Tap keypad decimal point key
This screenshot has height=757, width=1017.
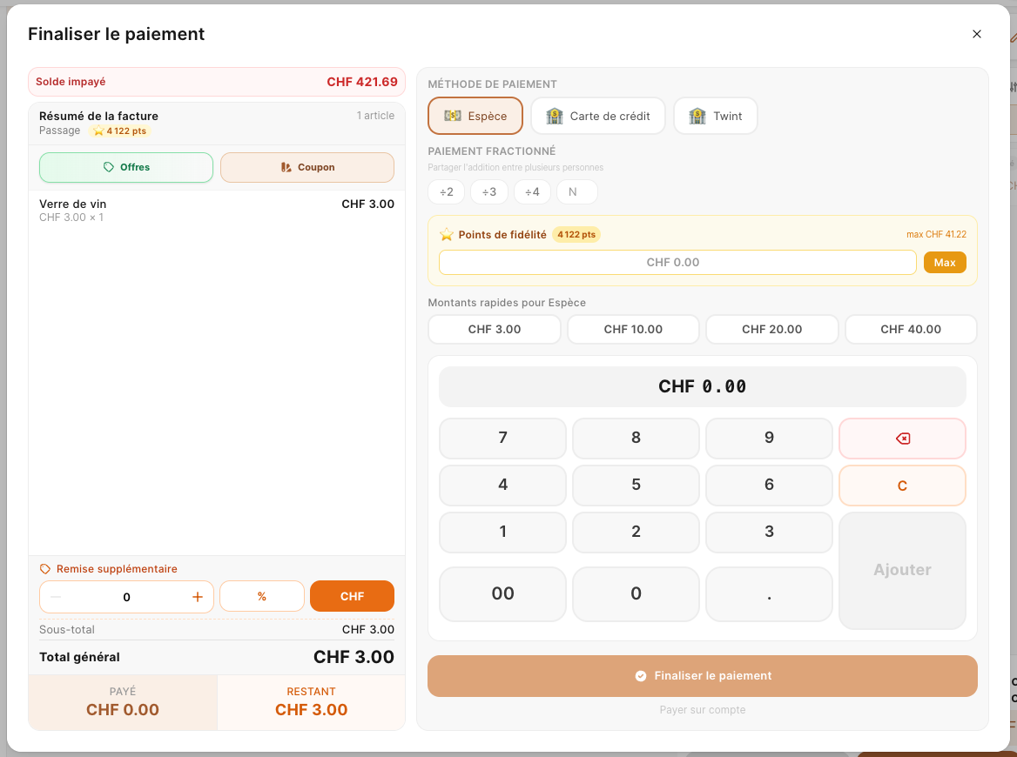pos(769,593)
